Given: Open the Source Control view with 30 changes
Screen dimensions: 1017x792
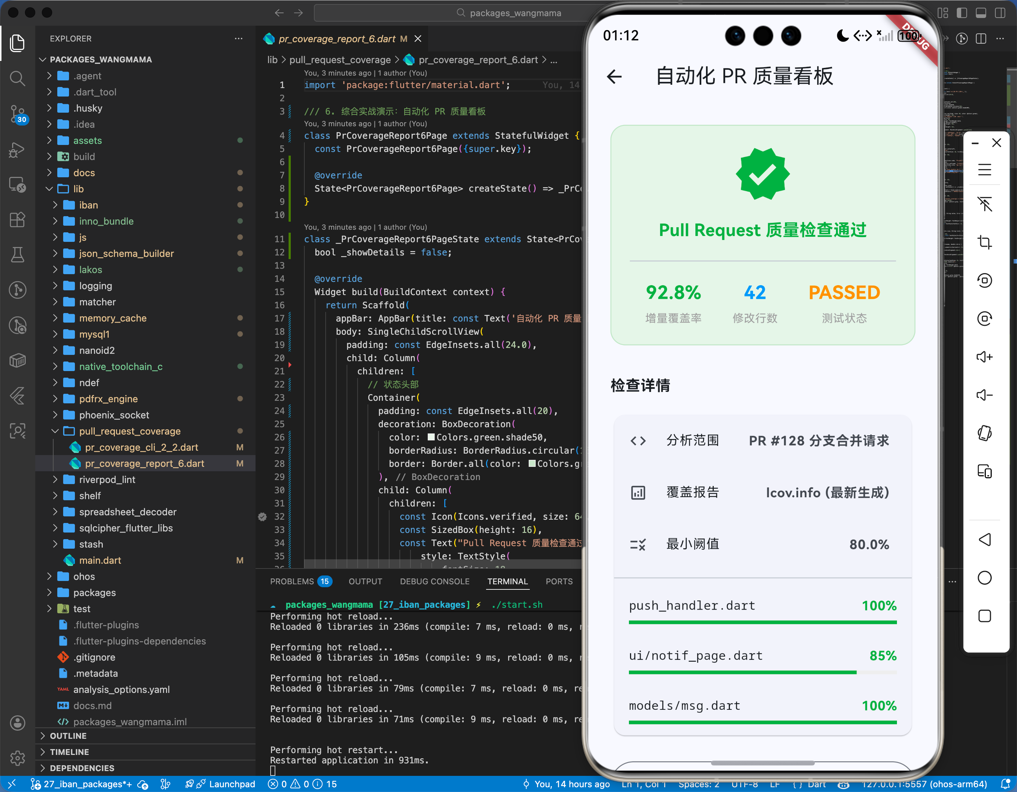Looking at the screenshot, I should coord(17,114).
